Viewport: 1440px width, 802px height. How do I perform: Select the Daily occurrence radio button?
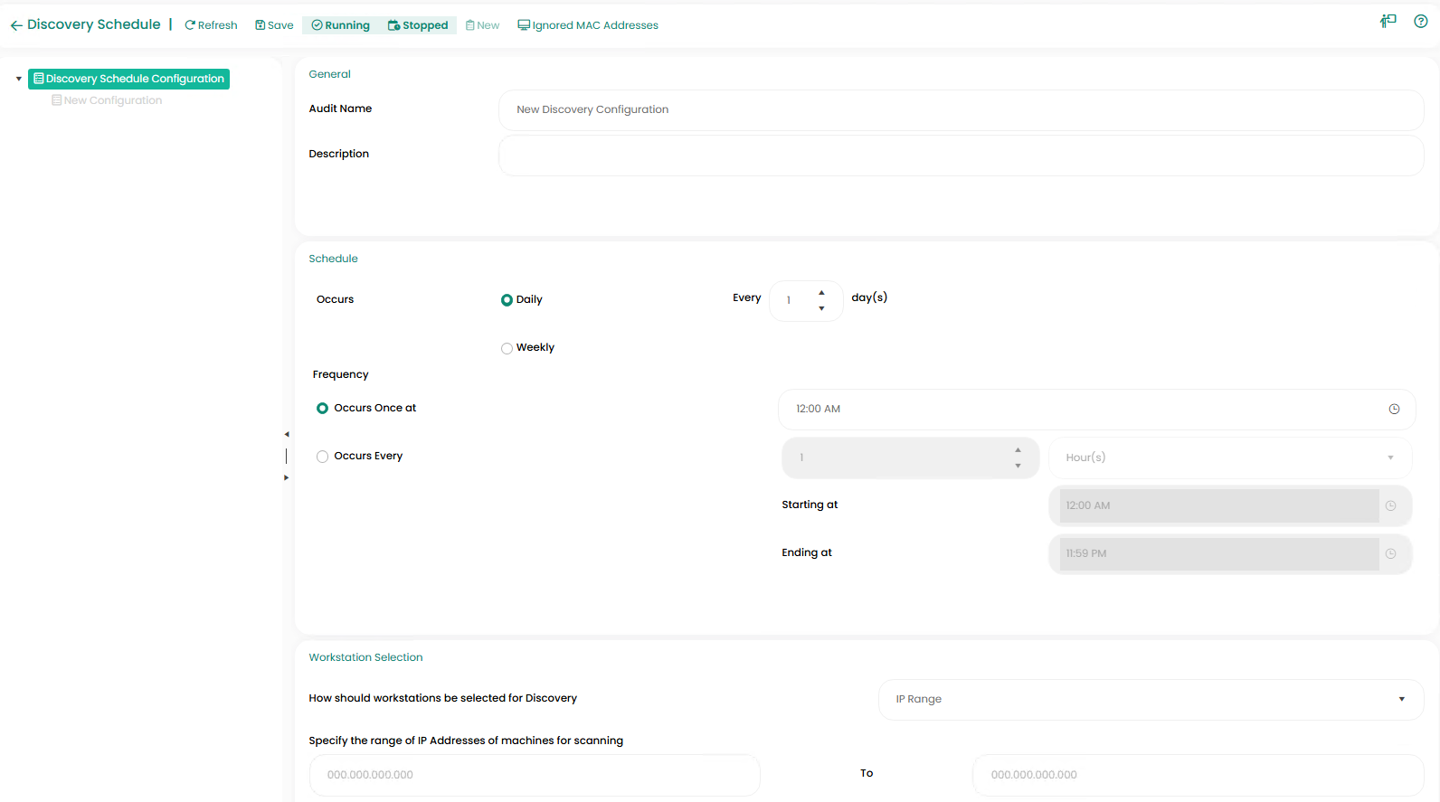(x=507, y=300)
